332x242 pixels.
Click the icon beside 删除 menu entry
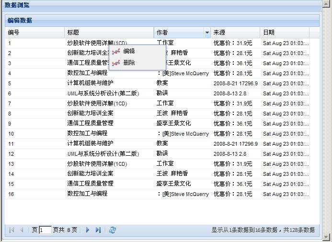(116, 63)
